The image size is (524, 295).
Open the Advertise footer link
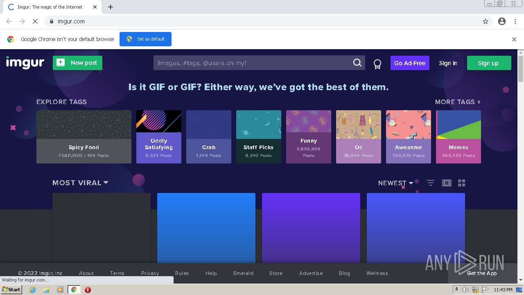[311, 273]
